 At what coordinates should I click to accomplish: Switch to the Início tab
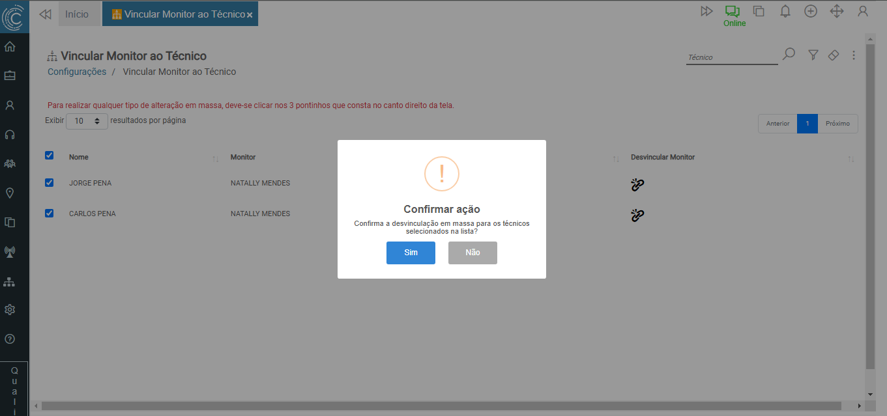point(77,14)
